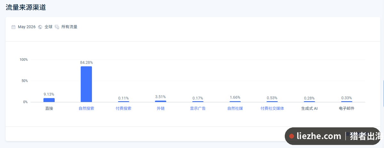
Task: Click the 流量来源渠道 heading
Action: click(x=26, y=7)
